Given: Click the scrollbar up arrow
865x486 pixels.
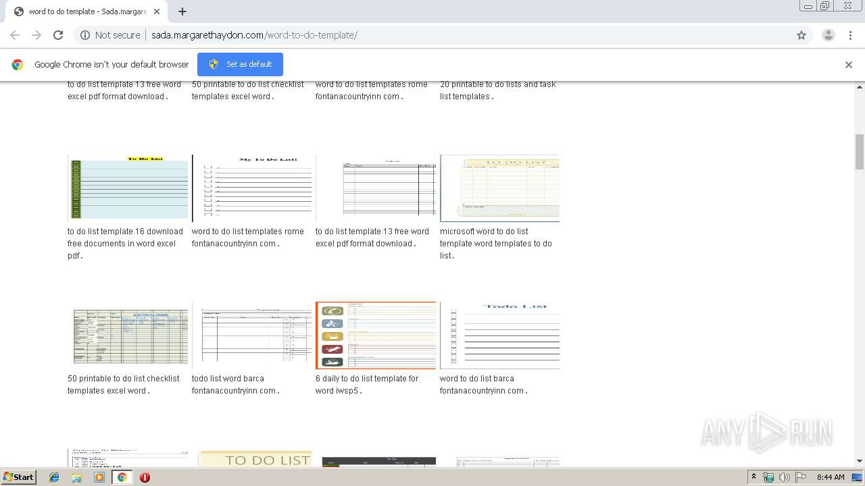Looking at the screenshot, I should tap(860, 86).
